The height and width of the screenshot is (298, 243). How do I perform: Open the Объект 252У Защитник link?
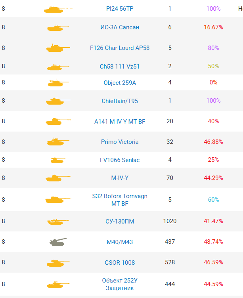point(120,284)
